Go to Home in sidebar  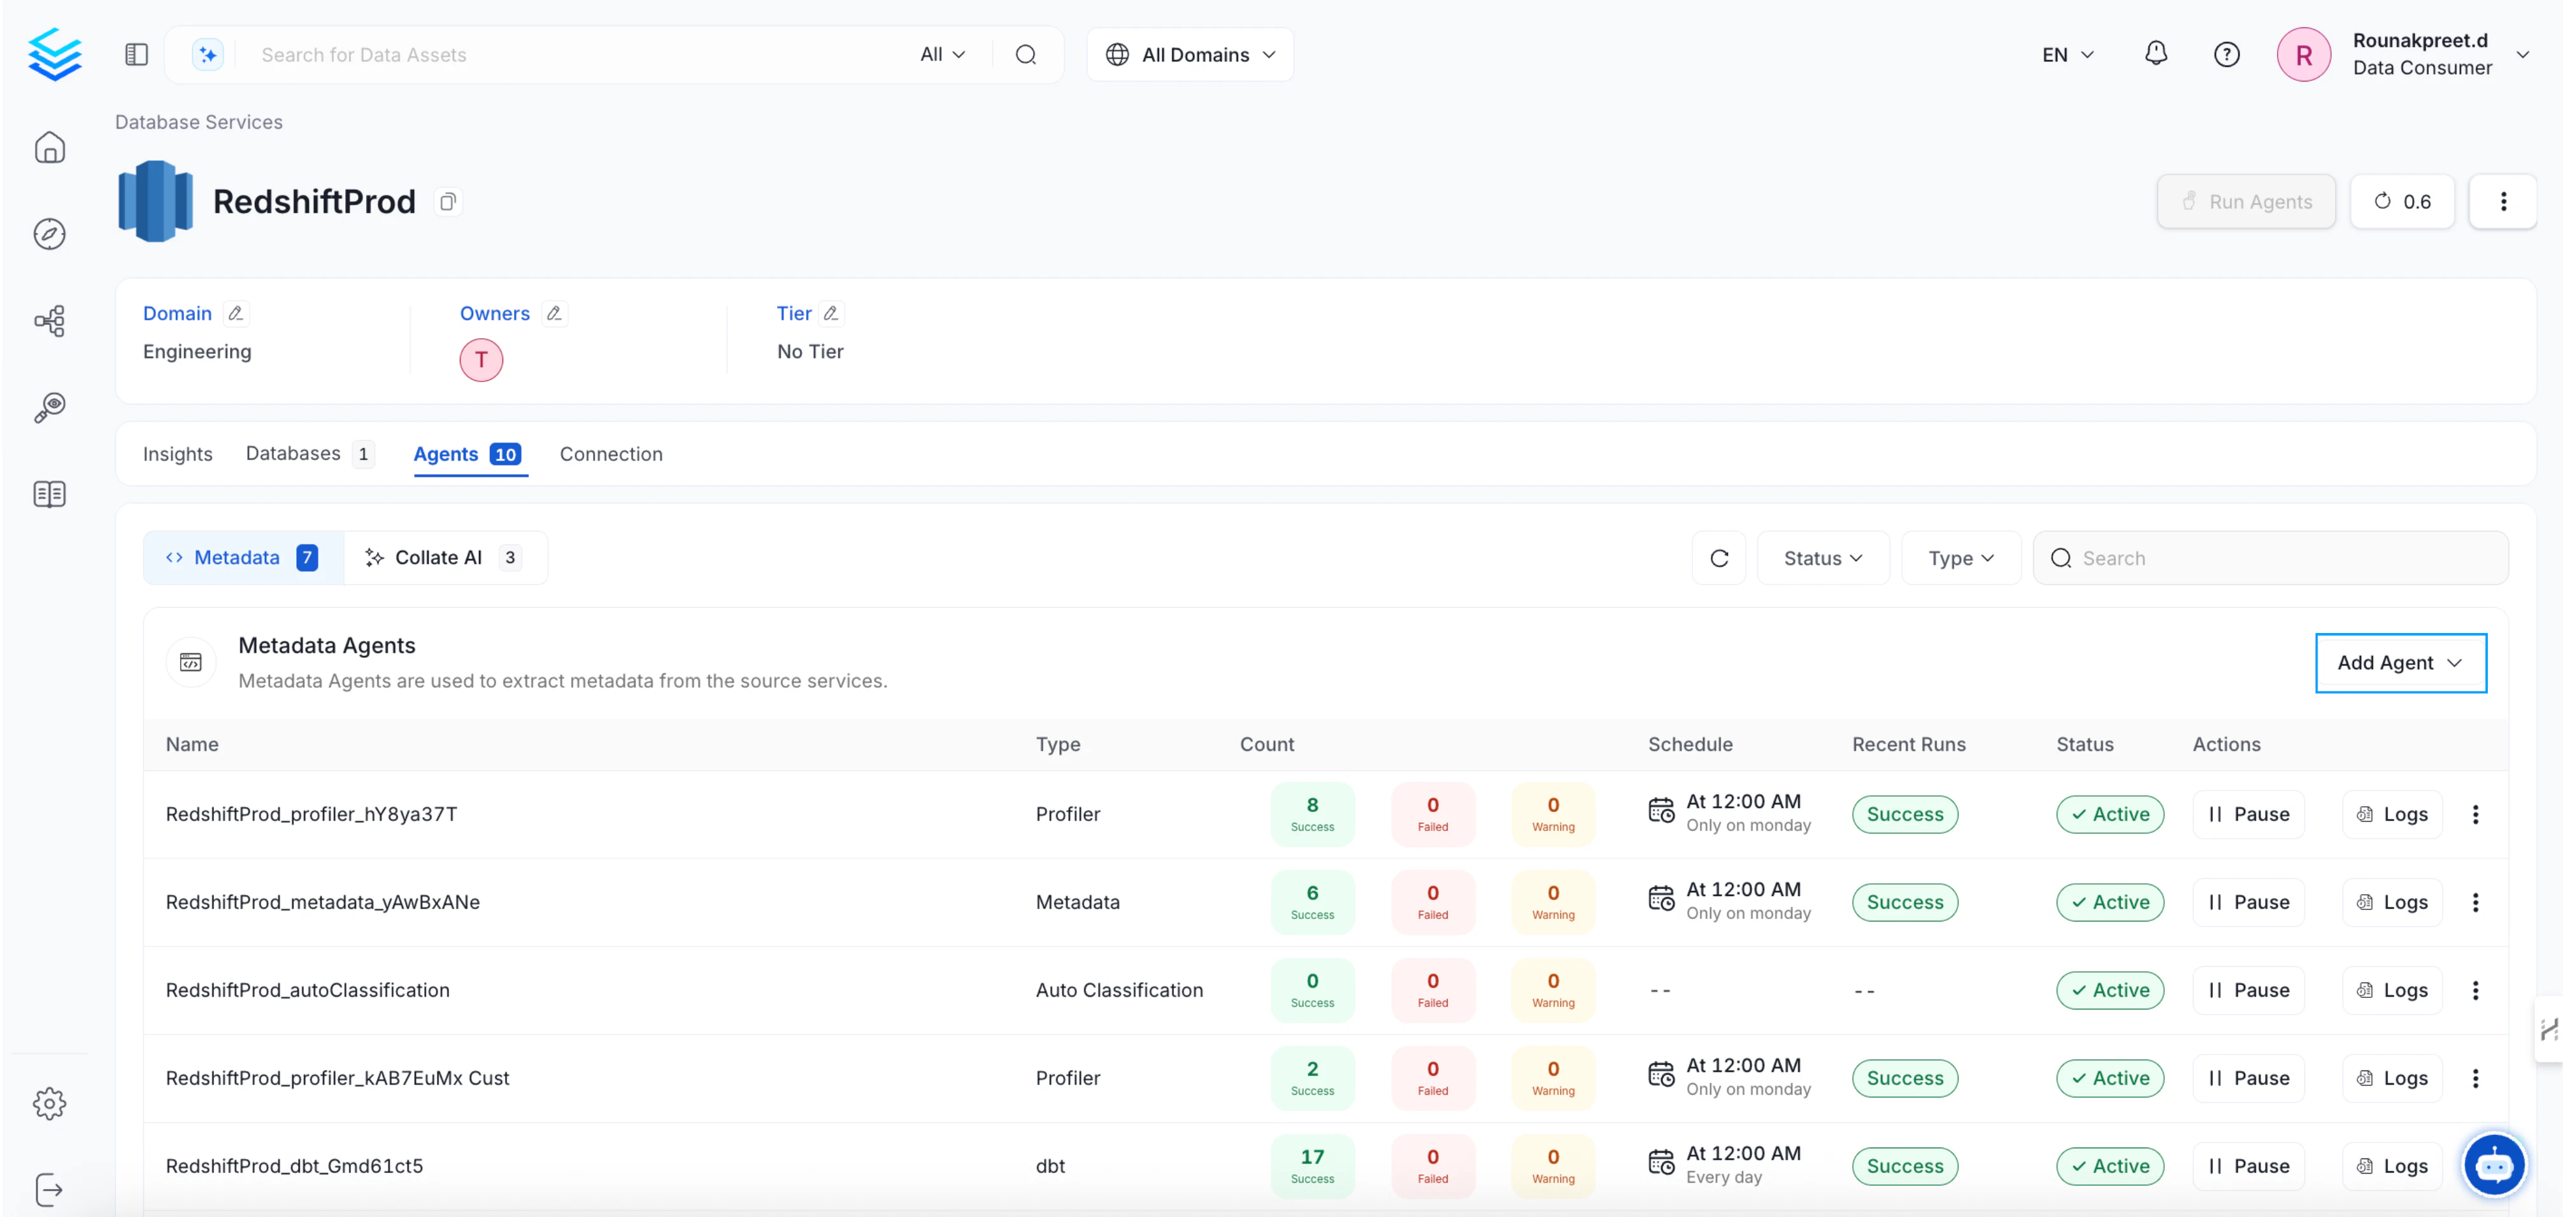[50, 147]
